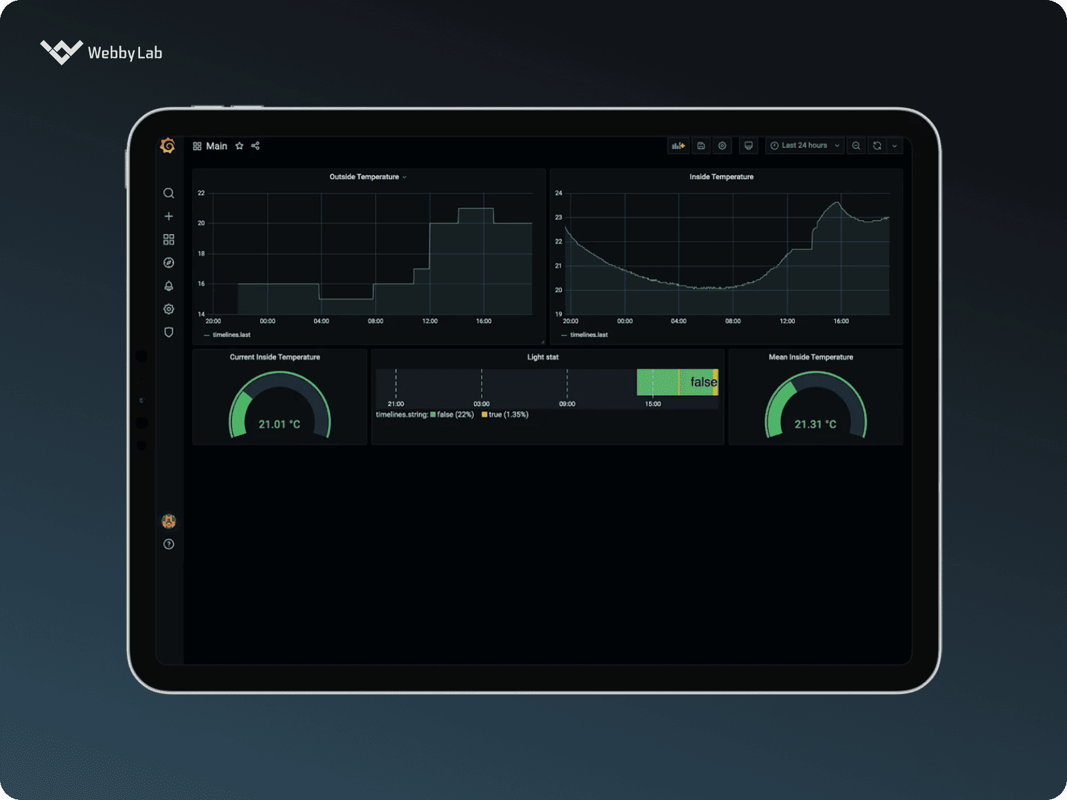Click the 15:00 label in Light stat
The image size is (1067, 800).
pos(653,404)
